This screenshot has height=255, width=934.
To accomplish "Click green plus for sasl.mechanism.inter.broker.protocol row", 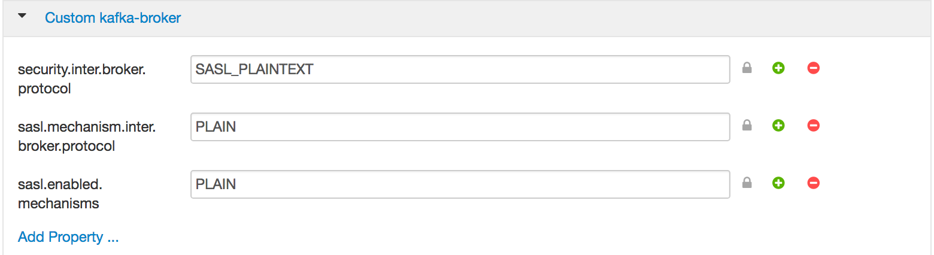I will click(x=778, y=126).
